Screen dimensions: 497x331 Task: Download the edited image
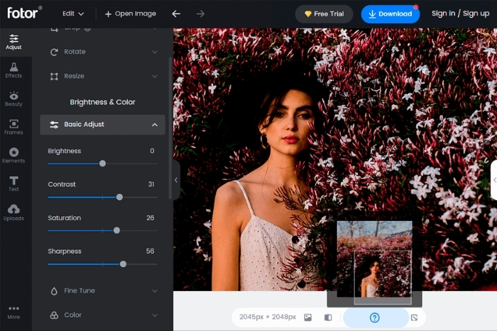(390, 14)
